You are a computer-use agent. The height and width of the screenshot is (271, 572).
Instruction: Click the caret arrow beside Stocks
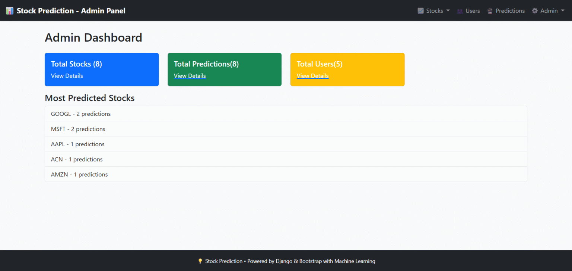(x=448, y=10)
